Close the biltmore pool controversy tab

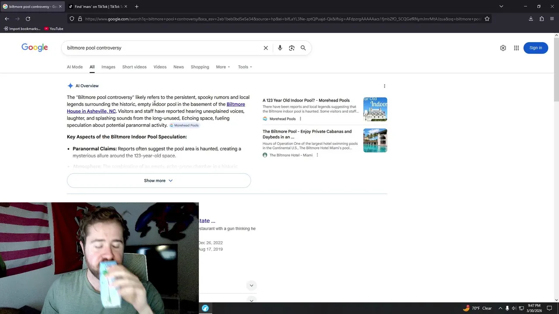coord(60,7)
